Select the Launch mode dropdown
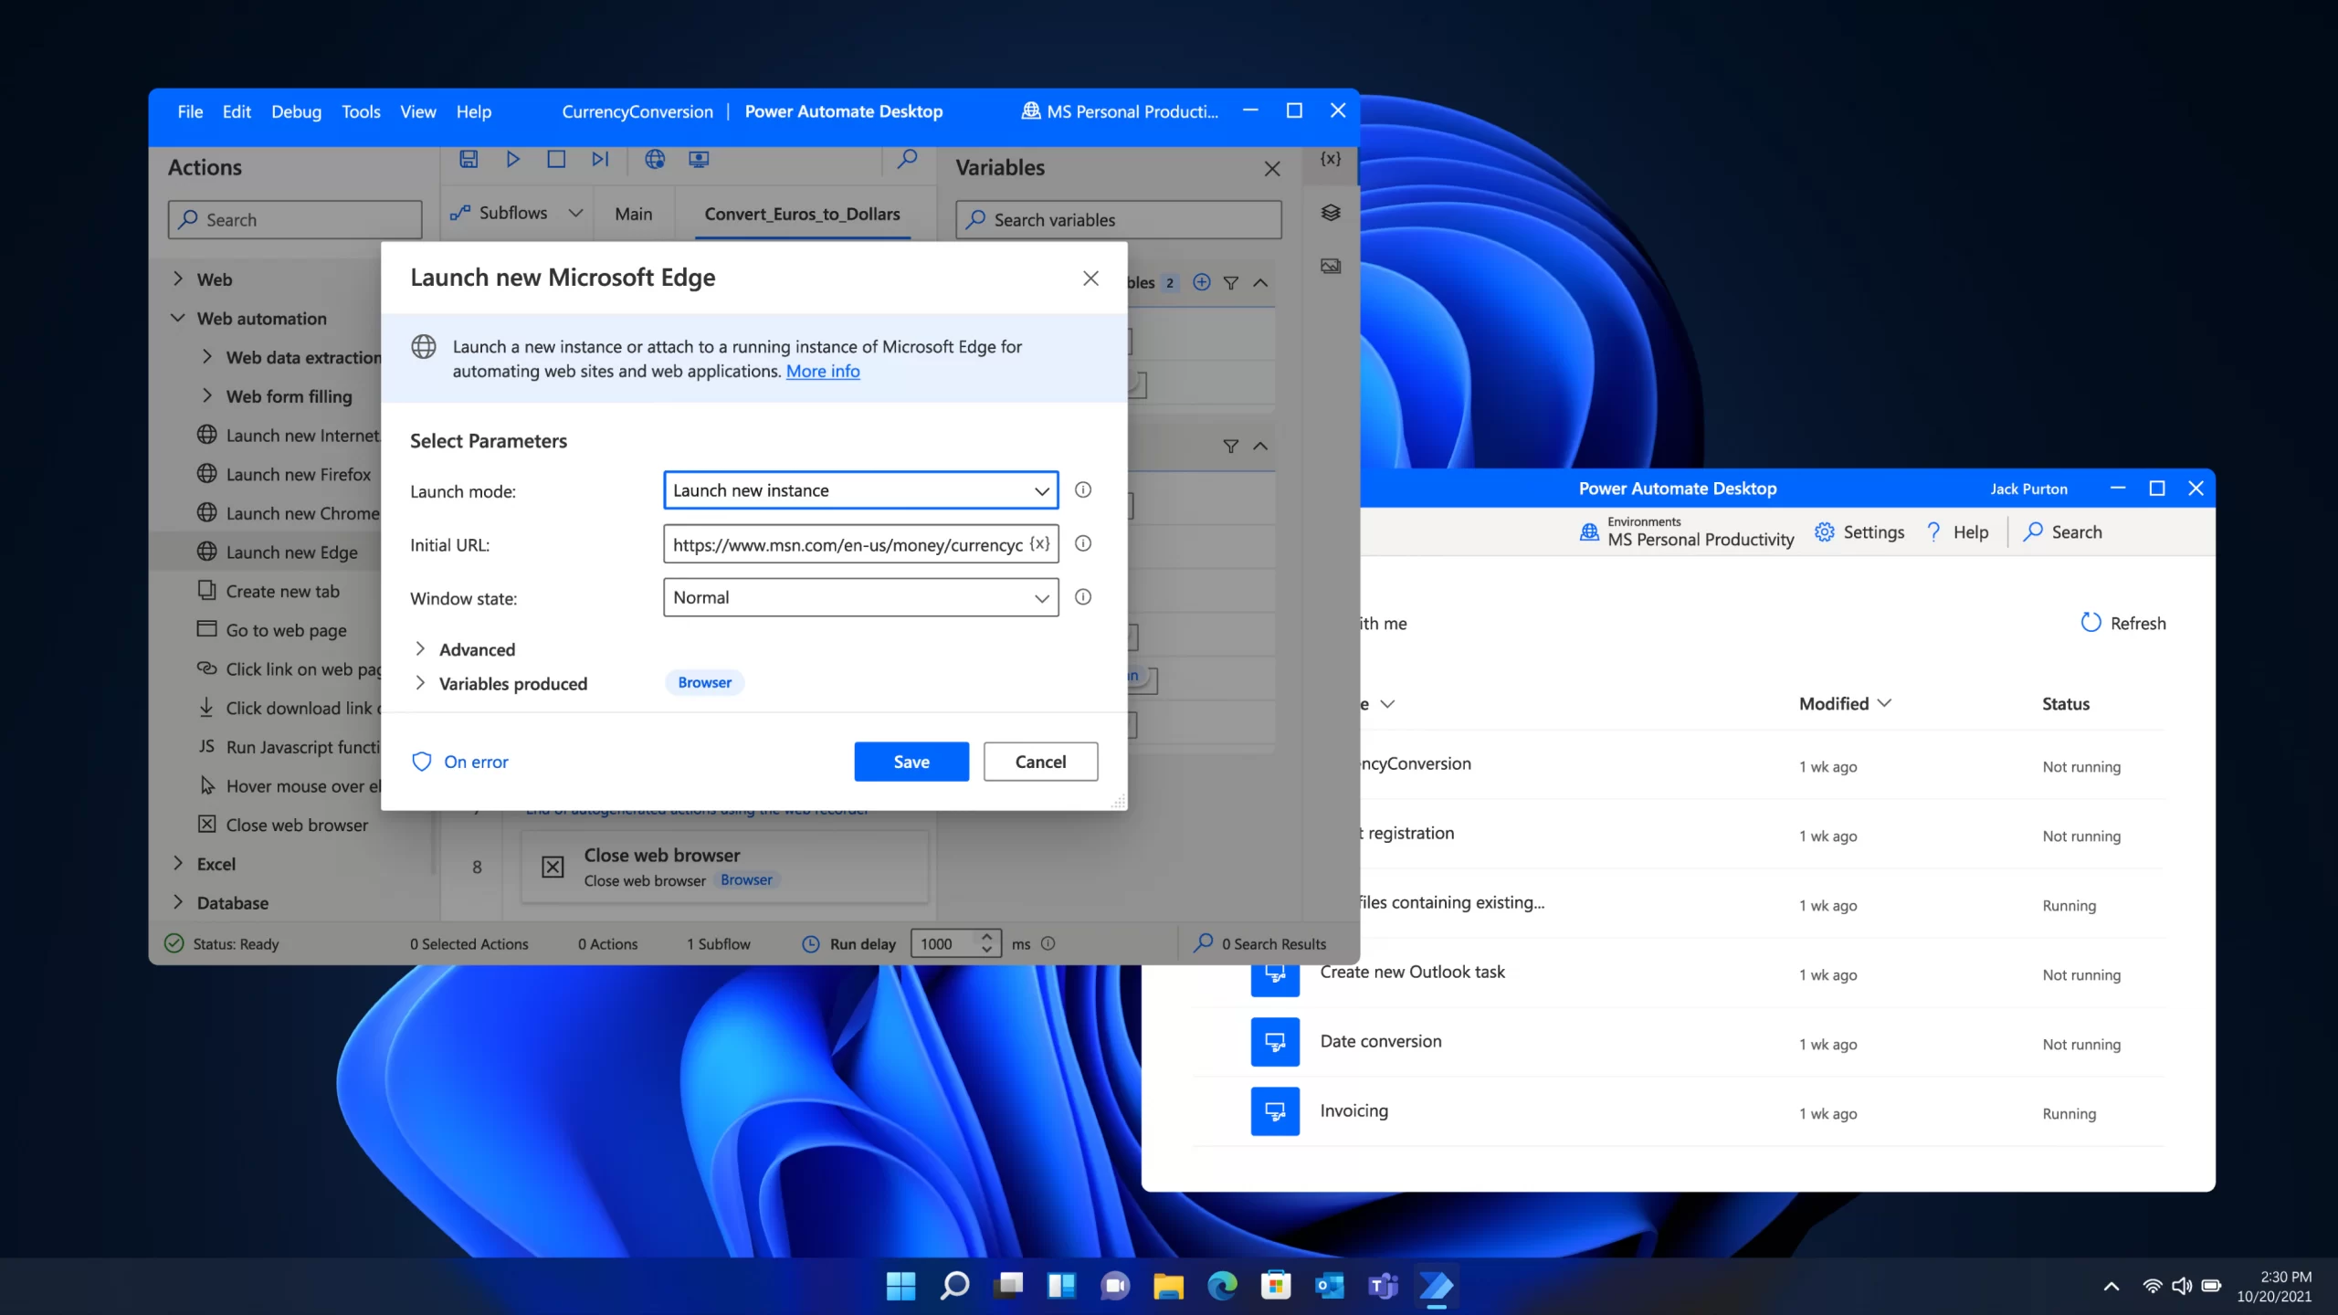Screen dimensions: 2338x1315 click(860, 489)
